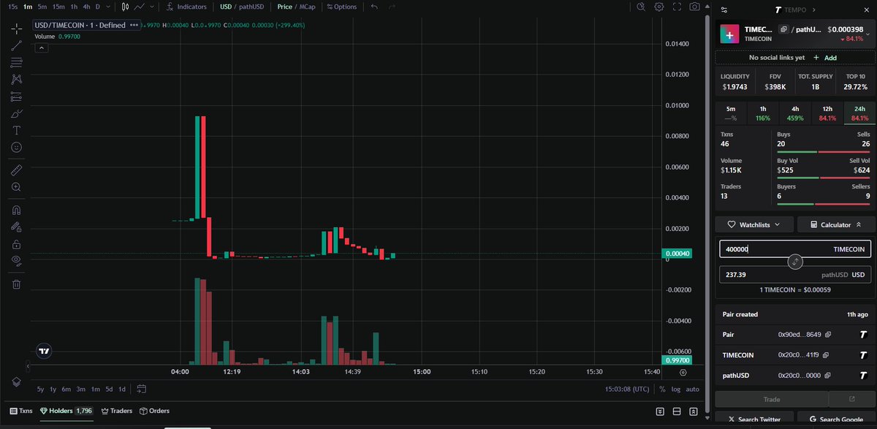Screen dimensions: 877x429
Task: Select the 24h stats period
Action: coord(859,113)
